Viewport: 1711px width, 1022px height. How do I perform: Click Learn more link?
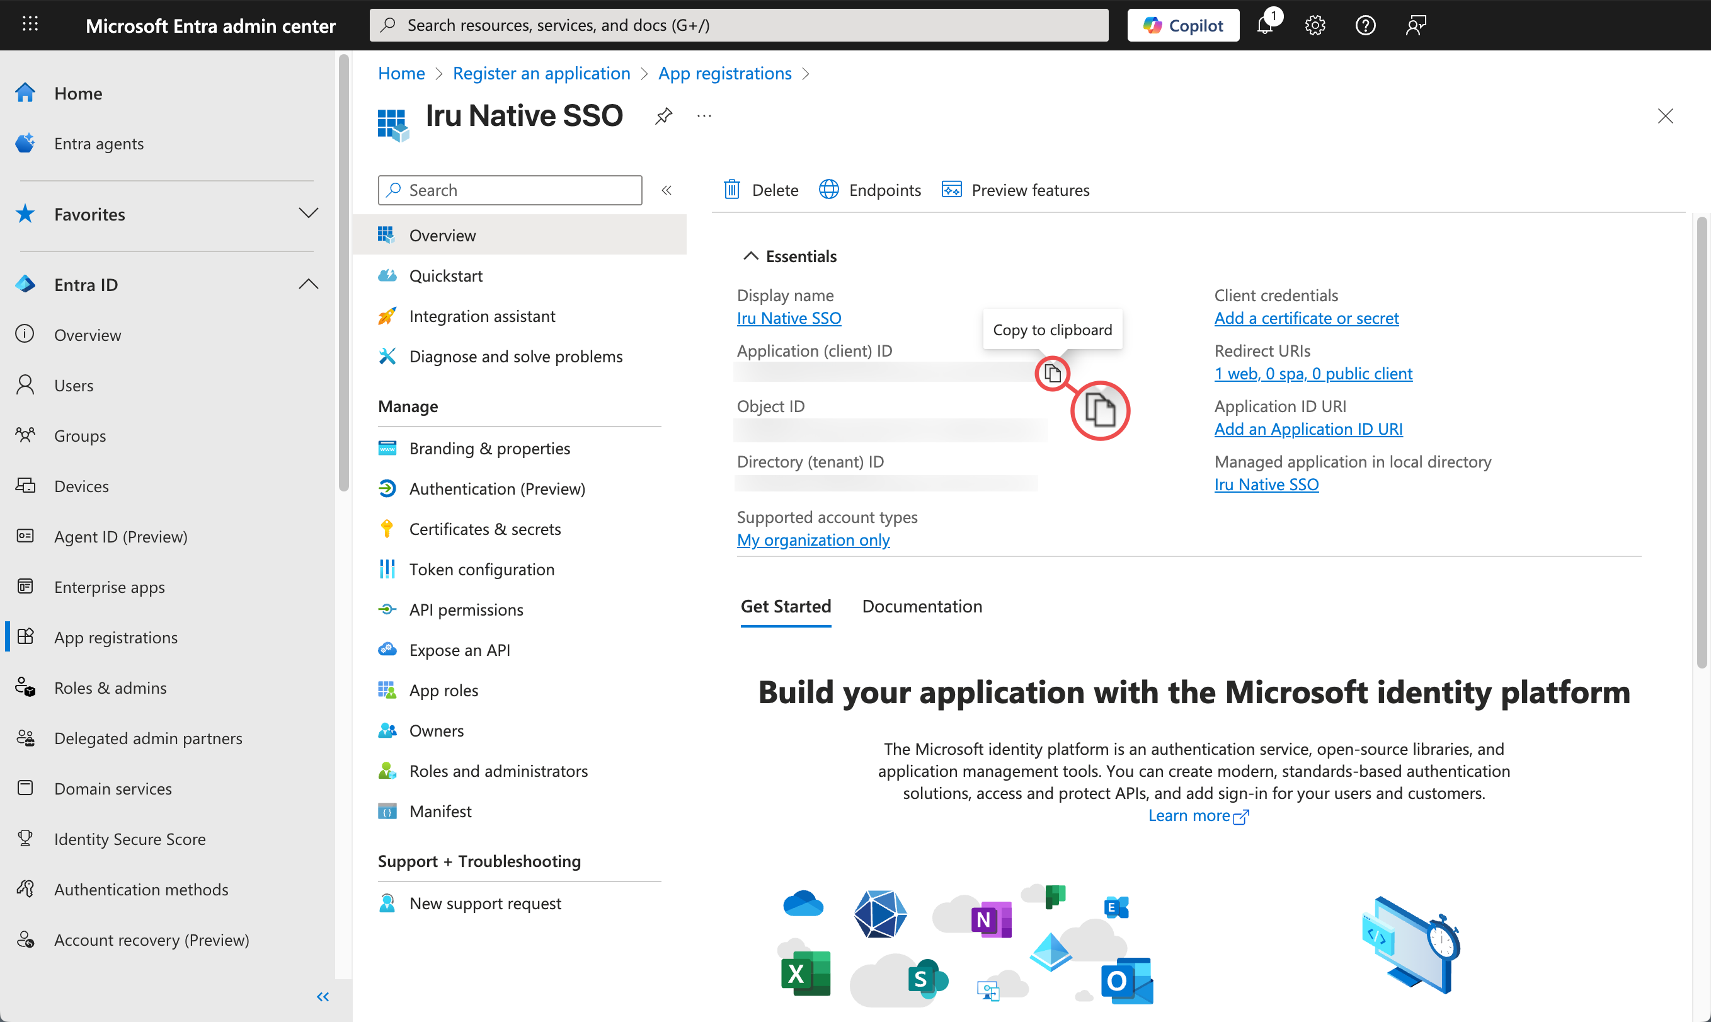(1198, 815)
